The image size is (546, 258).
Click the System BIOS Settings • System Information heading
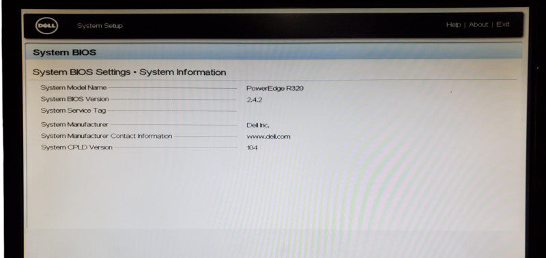pyautogui.click(x=129, y=72)
